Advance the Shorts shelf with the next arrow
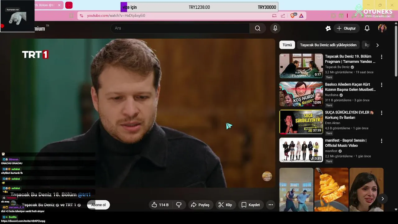The image size is (398, 224). pos(382,199)
